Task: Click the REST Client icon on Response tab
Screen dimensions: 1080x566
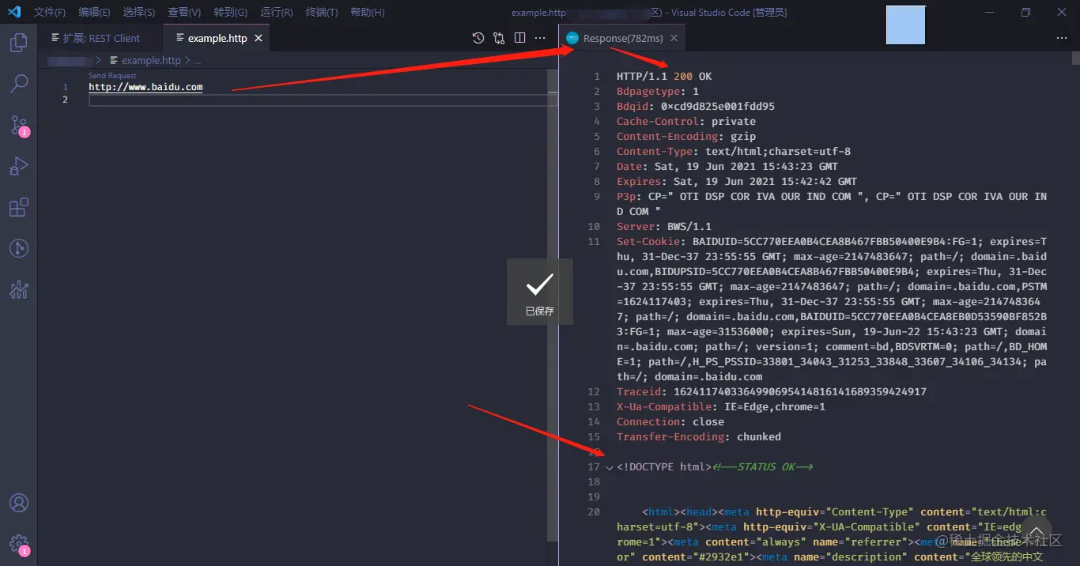Action: point(572,38)
